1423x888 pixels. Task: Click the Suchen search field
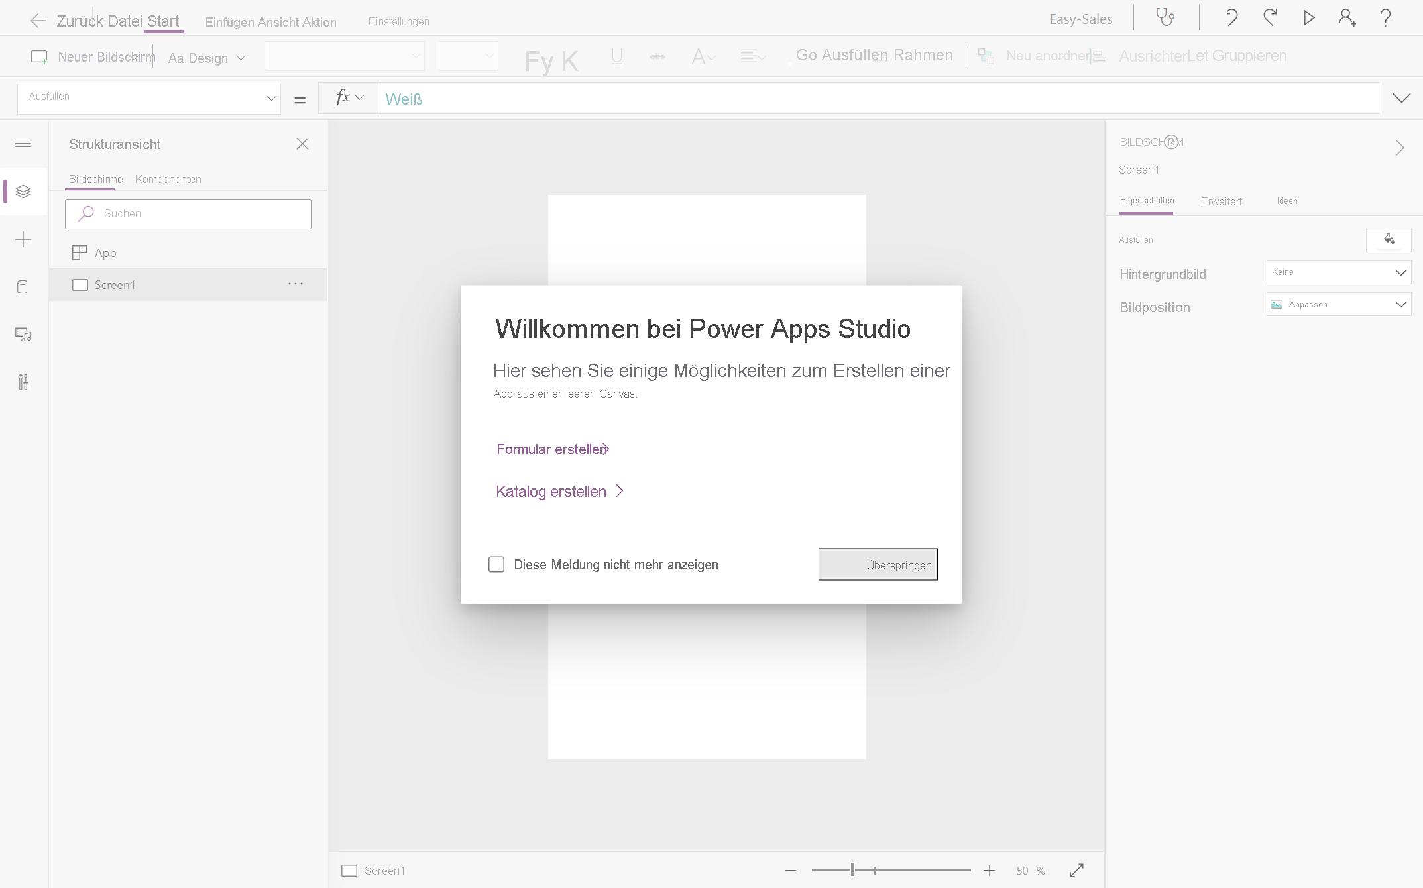[188, 214]
